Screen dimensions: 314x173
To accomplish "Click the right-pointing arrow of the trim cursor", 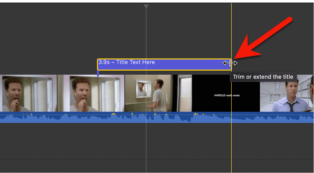I will 235,63.
